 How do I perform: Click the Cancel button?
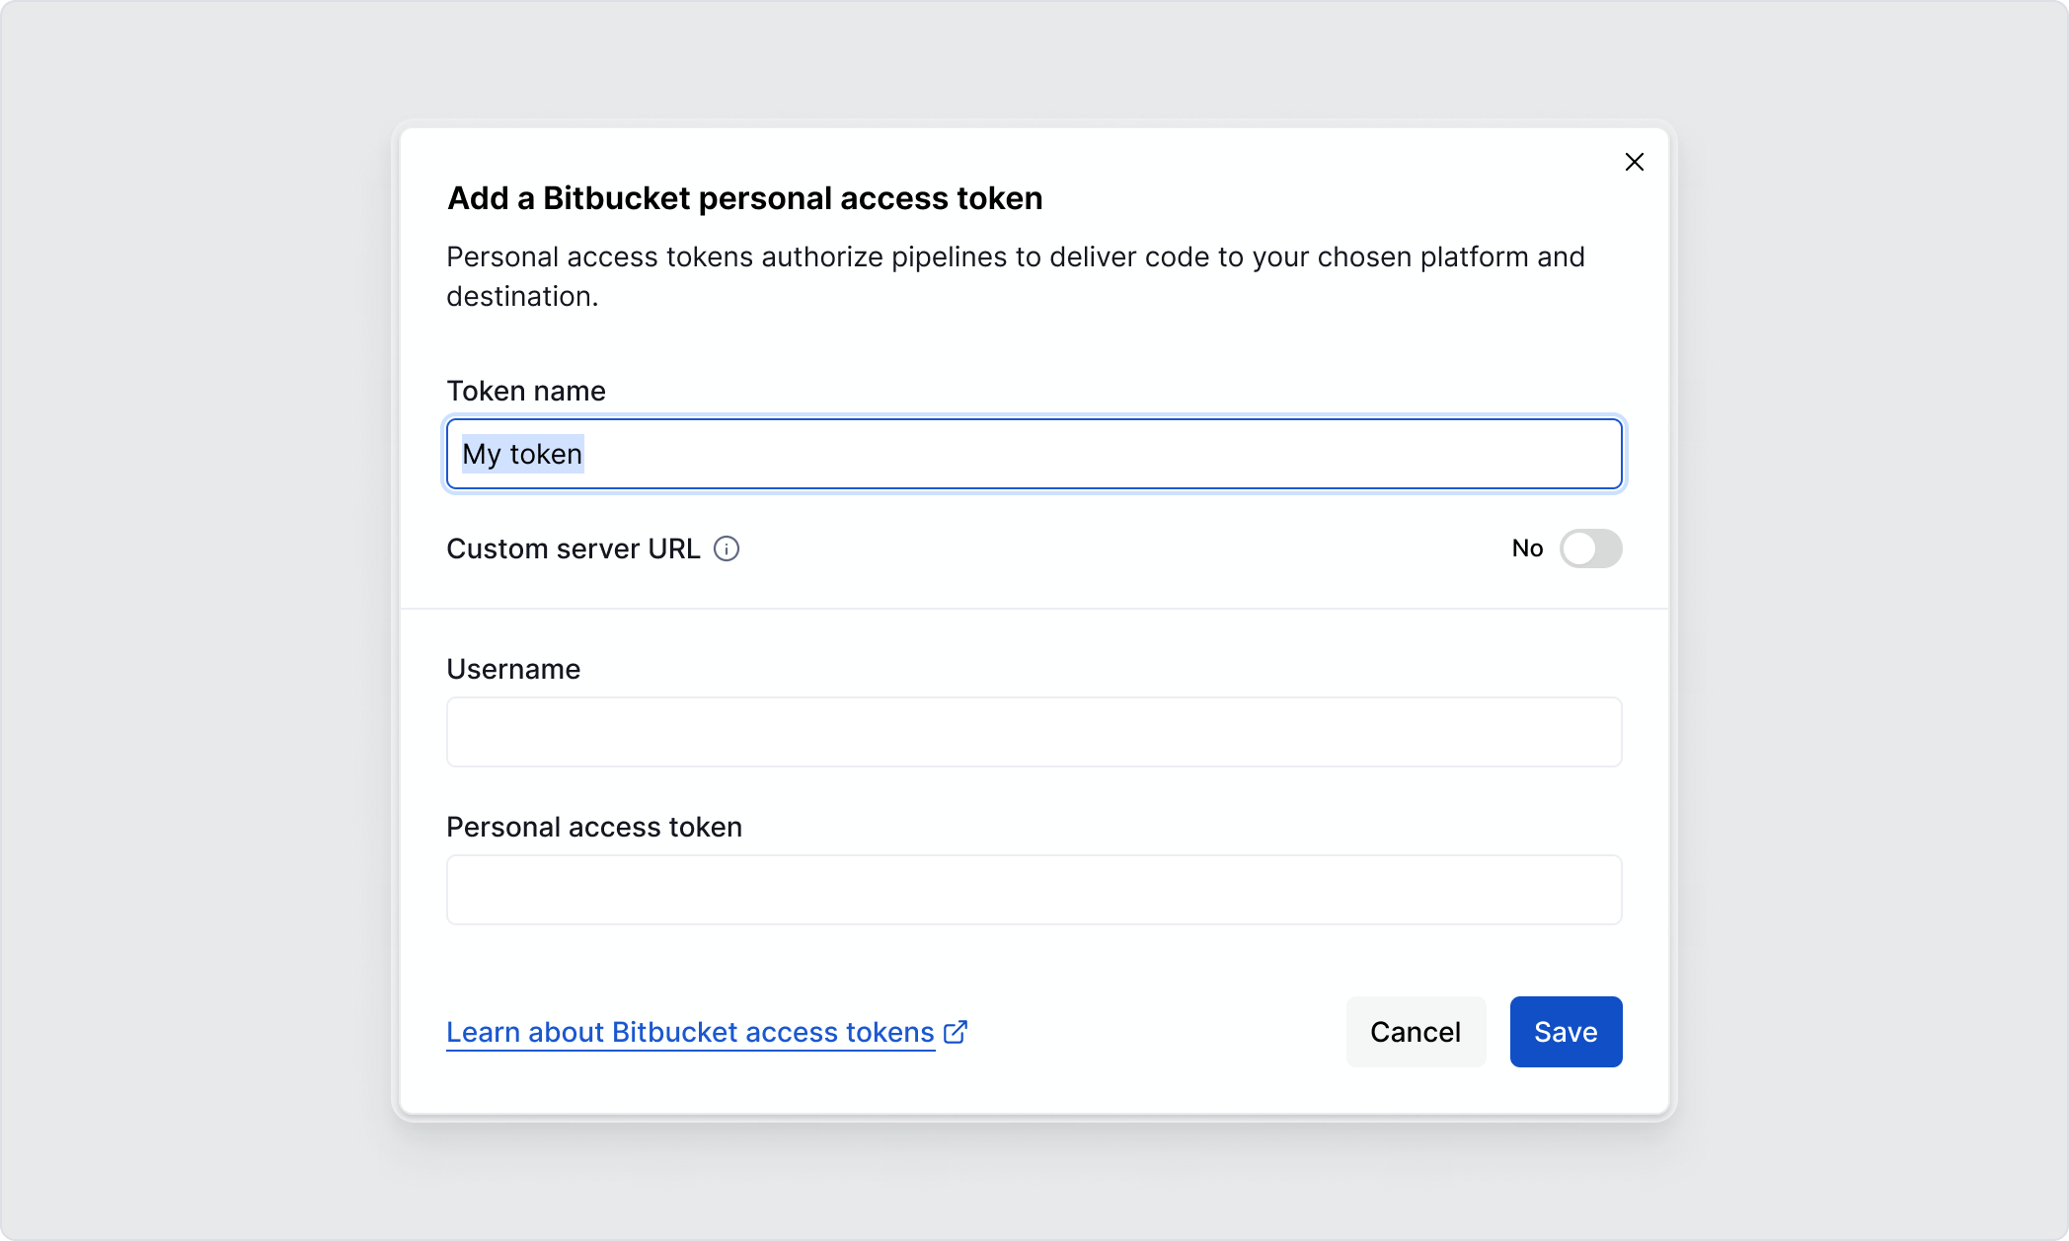(x=1415, y=1031)
